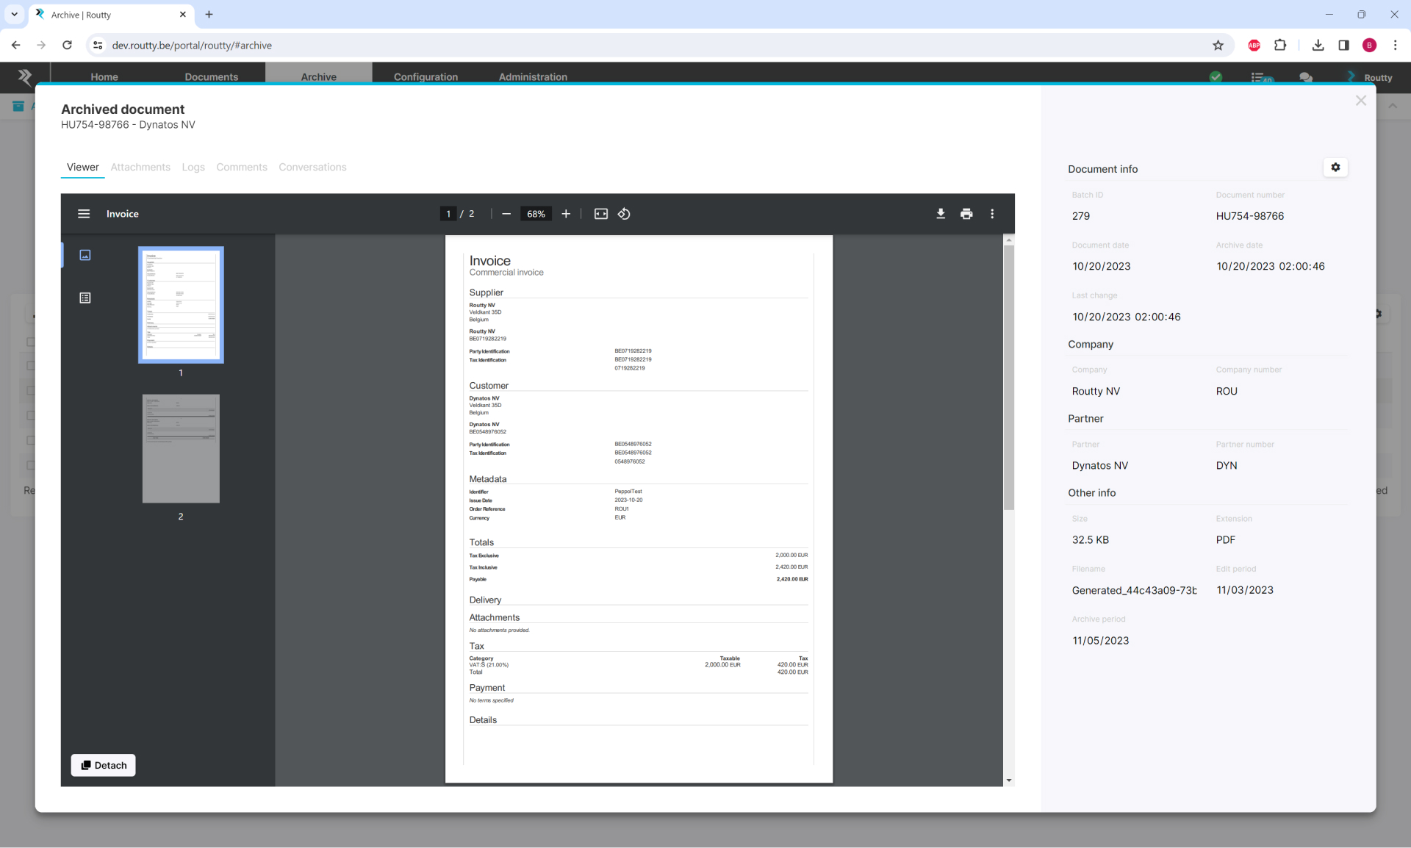The image size is (1411, 848).
Task: Switch to the Attachments tab
Action: click(x=140, y=168)
